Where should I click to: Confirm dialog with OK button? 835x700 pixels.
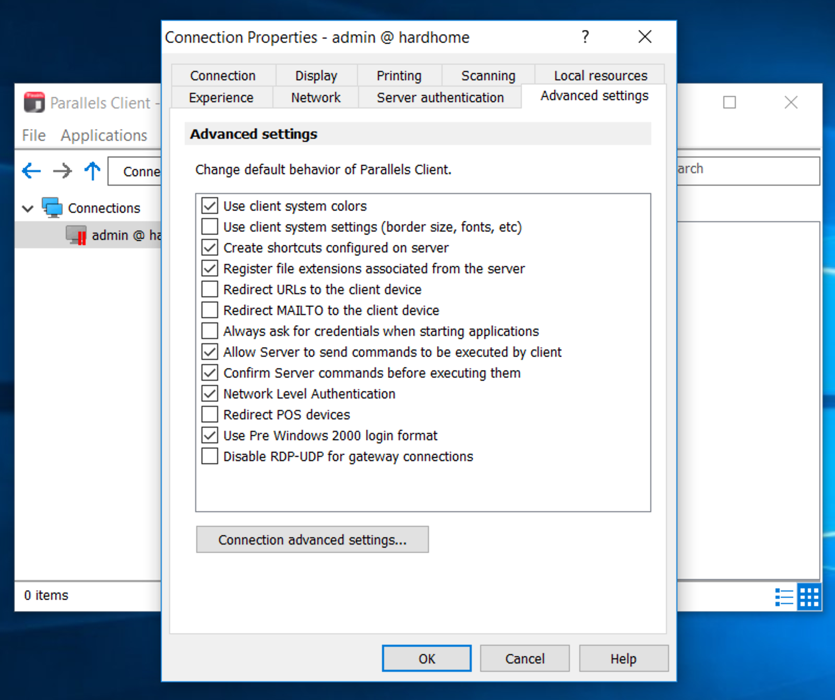[x=427, y=659]
